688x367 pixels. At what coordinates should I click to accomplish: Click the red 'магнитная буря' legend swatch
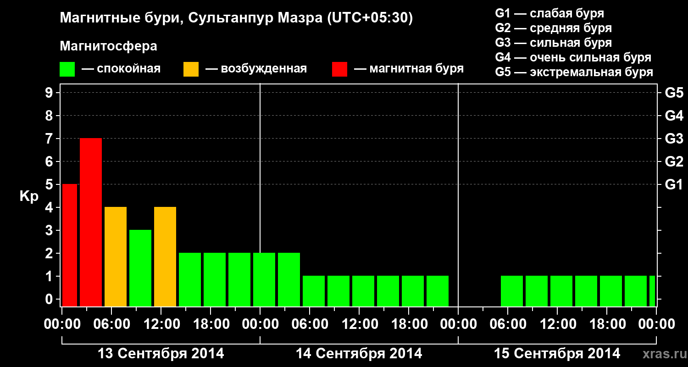(339, 69)
